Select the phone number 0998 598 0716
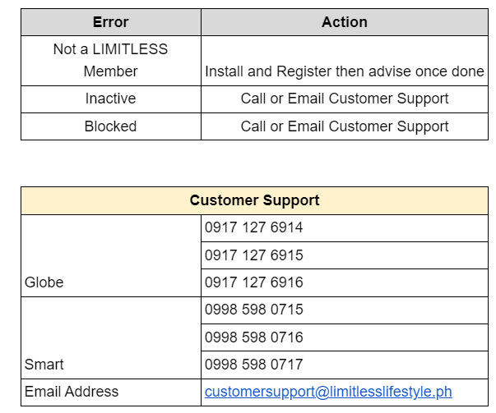 coord(254,337)
